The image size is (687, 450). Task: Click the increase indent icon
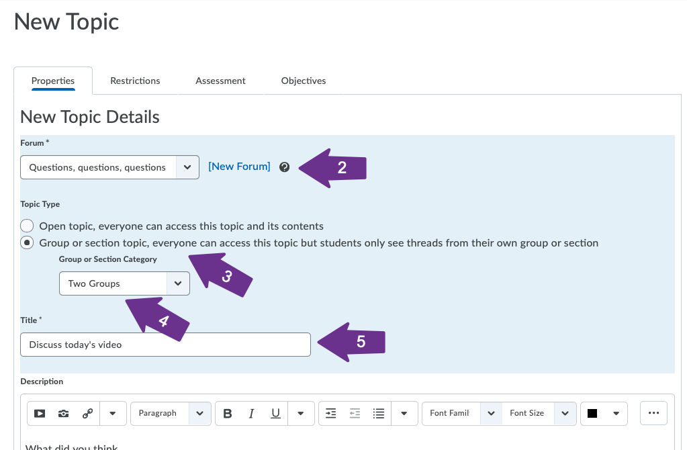coord(330,414)
